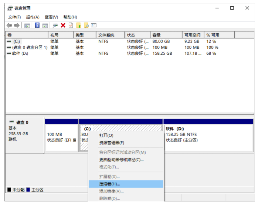The height and width of the screenshot is (204, 258).
Task: Select 压缩卷(H)... in context menu
Action: (x=109, y=184)
